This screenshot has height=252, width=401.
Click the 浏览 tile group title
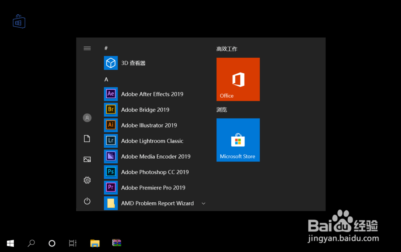[222, 110]
